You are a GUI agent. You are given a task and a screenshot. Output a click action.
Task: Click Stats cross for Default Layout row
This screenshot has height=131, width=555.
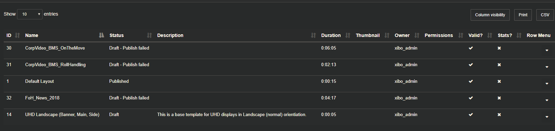tap(499, 81)
